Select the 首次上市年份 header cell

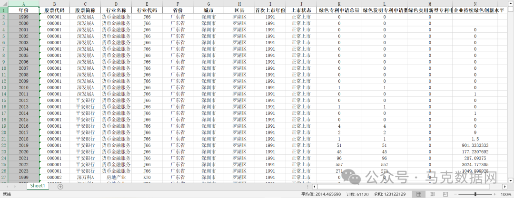[x=270, y=10]
